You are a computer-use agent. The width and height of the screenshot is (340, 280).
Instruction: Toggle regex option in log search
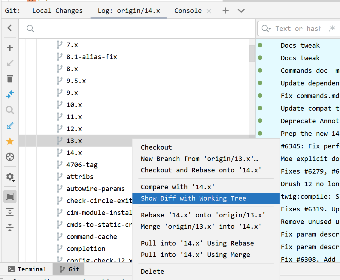tap(332, 28)
